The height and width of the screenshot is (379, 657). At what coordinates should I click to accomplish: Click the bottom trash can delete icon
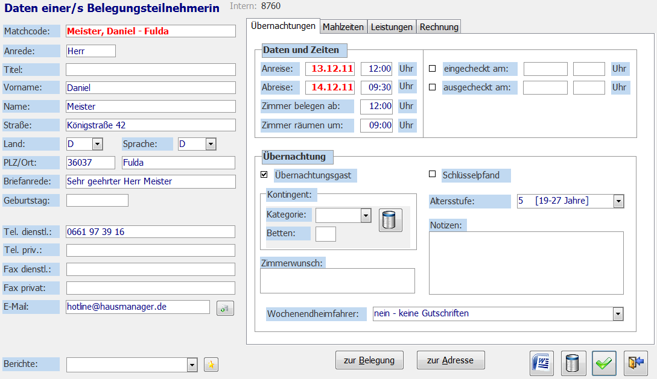click(573, 363)
